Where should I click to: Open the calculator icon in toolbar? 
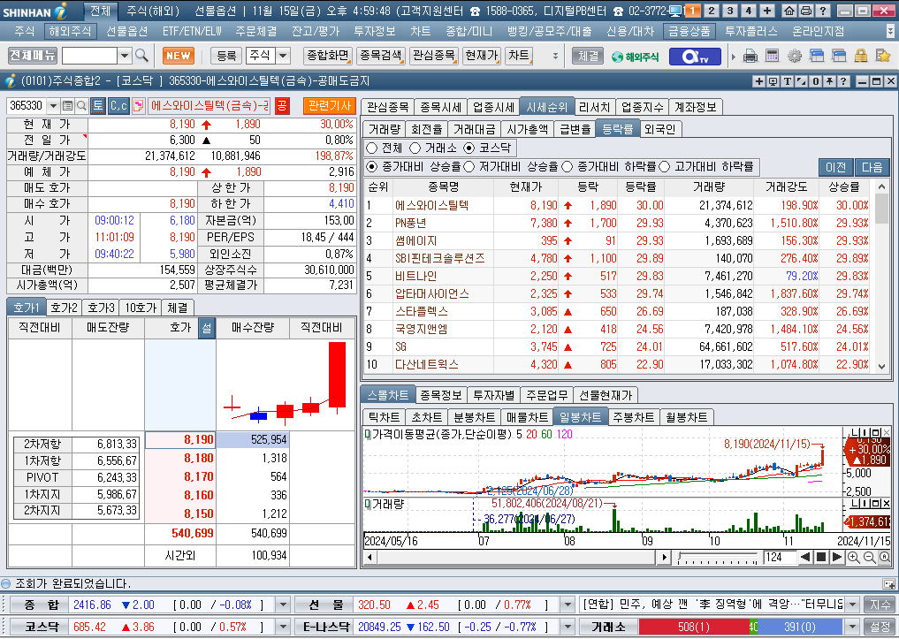click(x=773, y=56)
